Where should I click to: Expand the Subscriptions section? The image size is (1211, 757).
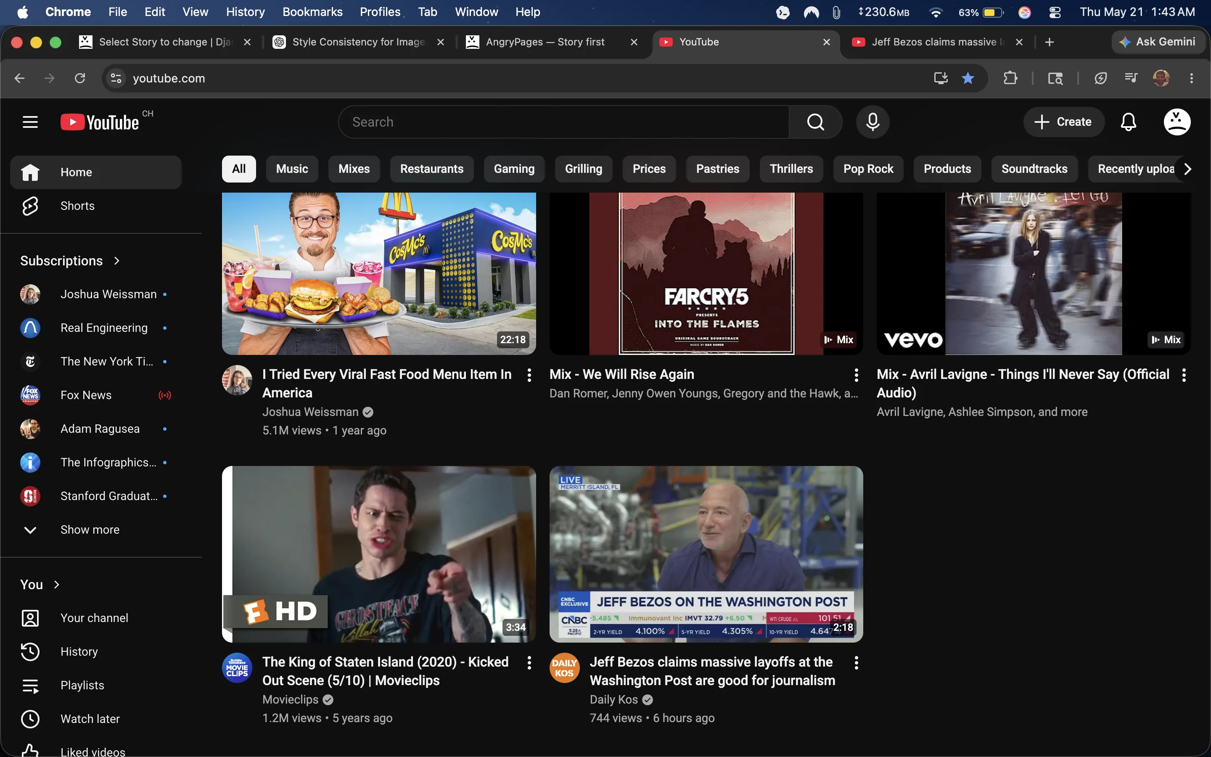coord(70,261)
